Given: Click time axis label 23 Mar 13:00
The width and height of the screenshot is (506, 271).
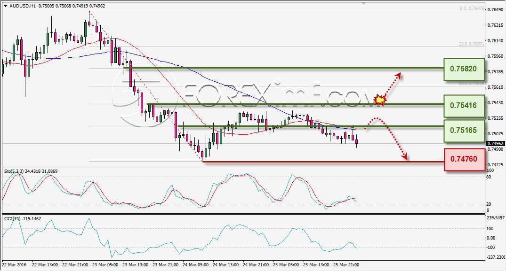Looking at the screenshot, I should [136, 264].
